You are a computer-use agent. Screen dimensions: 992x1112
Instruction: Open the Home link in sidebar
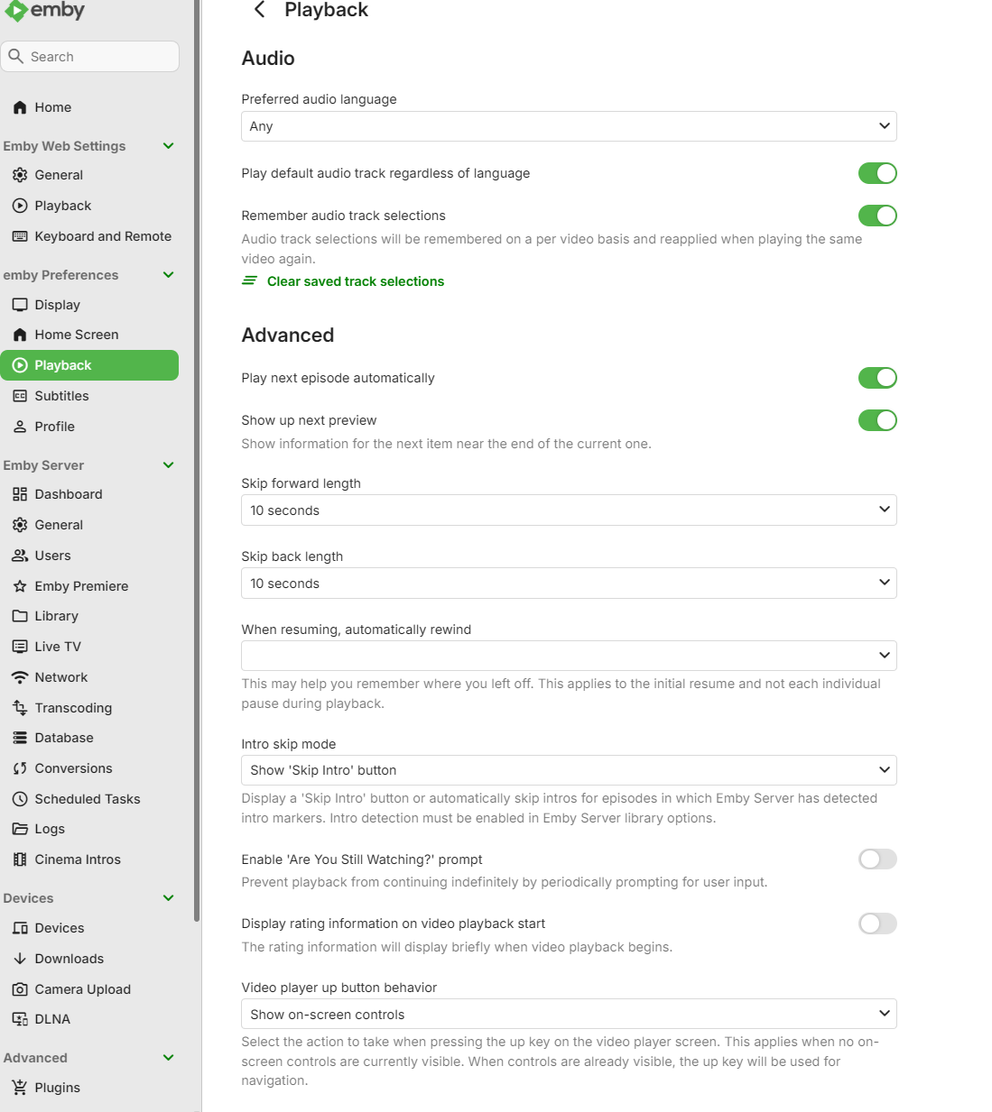(x=52, y=107)
